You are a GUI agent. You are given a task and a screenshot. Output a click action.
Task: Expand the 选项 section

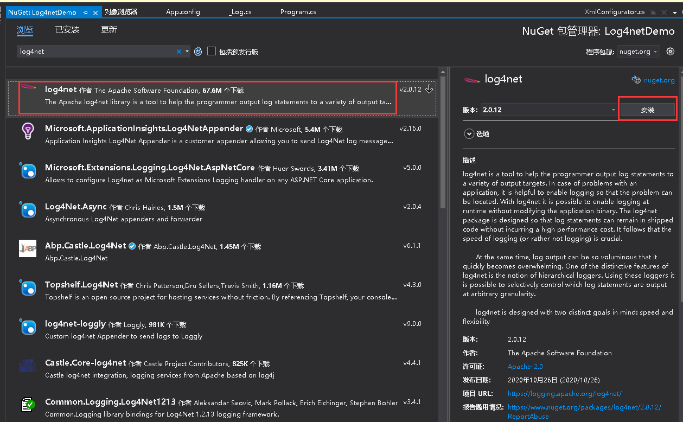coord(469,133)
